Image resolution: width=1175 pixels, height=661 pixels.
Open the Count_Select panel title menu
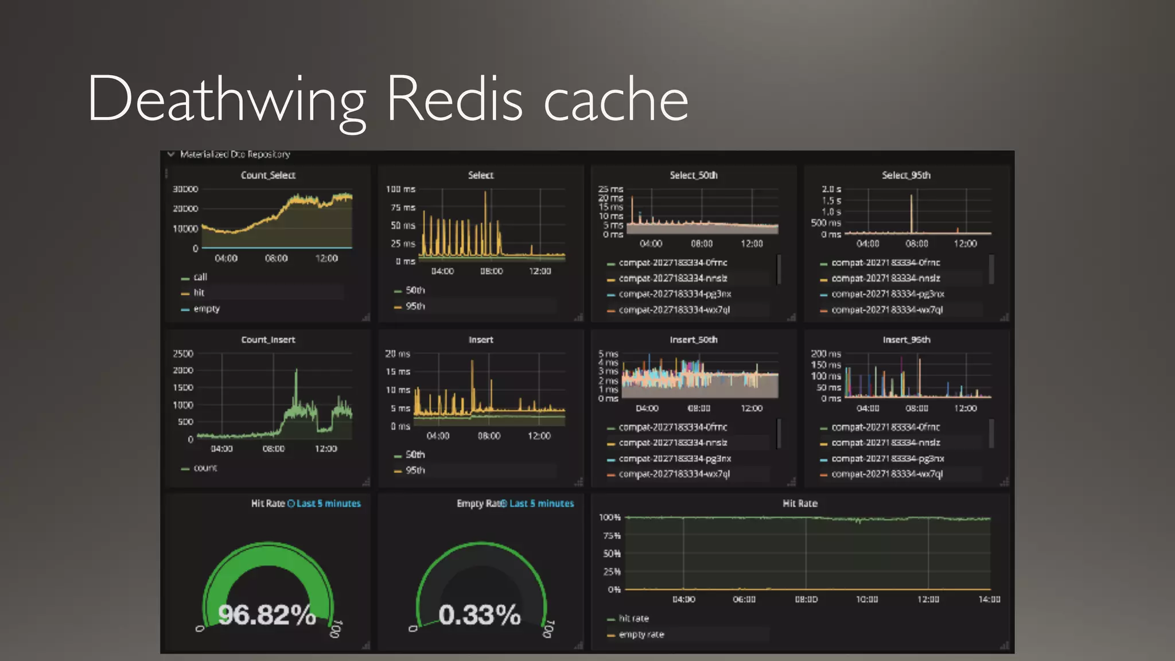(x=268, y=175)
